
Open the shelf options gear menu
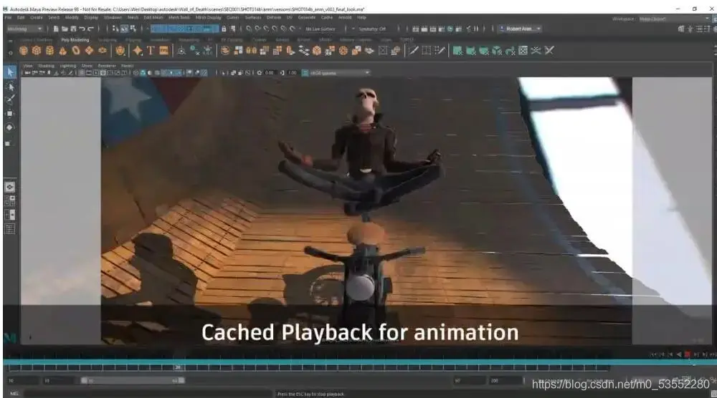point(10,52)
